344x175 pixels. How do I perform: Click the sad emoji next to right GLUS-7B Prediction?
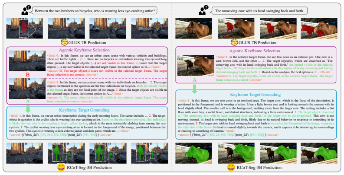[234, 42]
